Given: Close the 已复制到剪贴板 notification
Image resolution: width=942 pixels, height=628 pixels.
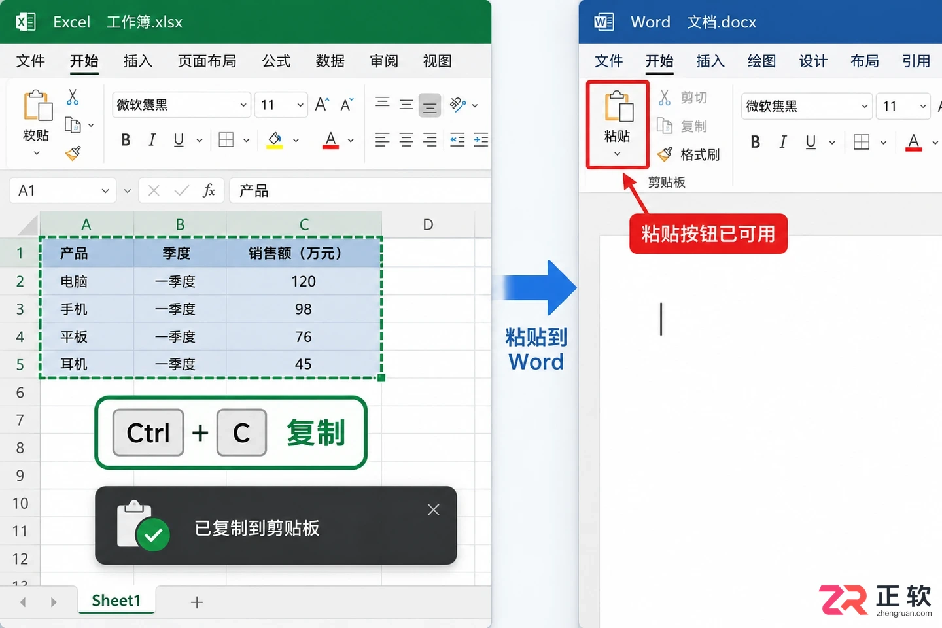Looking at the screenshot, I should tap(433, 510).
